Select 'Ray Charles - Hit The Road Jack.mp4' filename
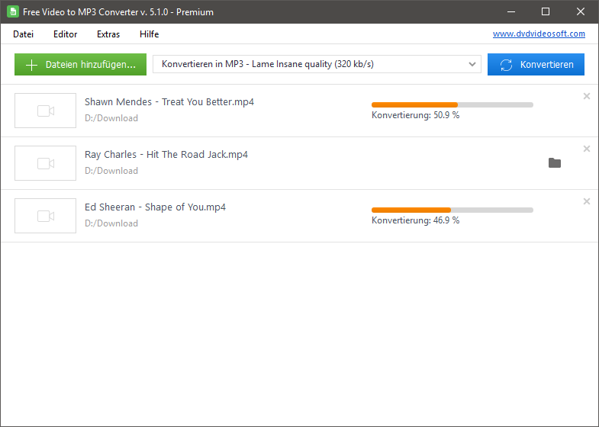This screenshot has height=427, width=599. pyautogui.click(x=166, y=155)
